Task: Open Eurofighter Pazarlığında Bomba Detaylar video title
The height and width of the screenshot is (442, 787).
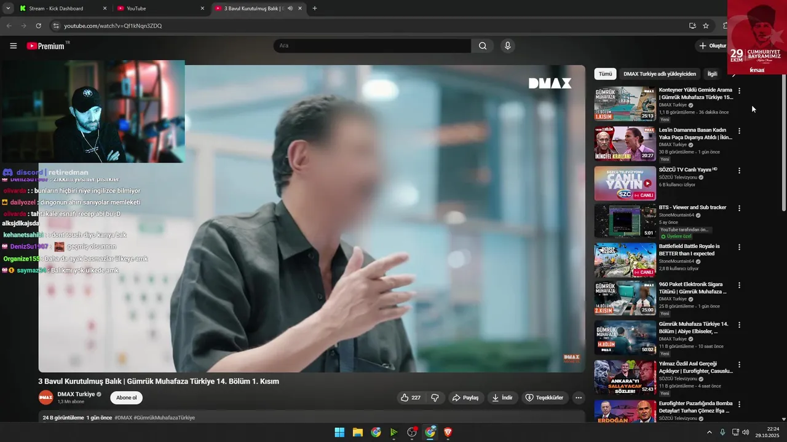Action: (695, 407)
